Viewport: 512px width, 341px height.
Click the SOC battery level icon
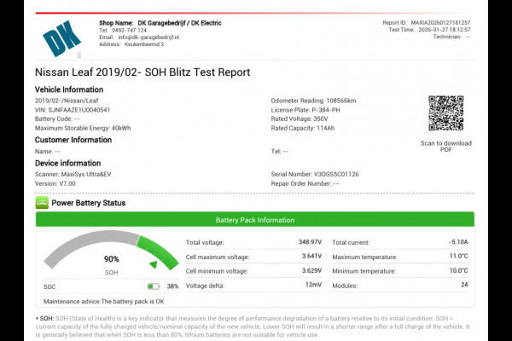[154, 286]
